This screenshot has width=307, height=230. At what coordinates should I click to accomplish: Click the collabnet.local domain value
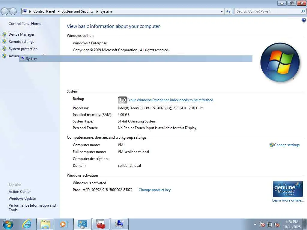[129, 166]
